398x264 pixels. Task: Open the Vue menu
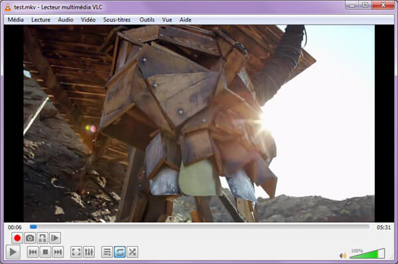click(x=167, y=19)
